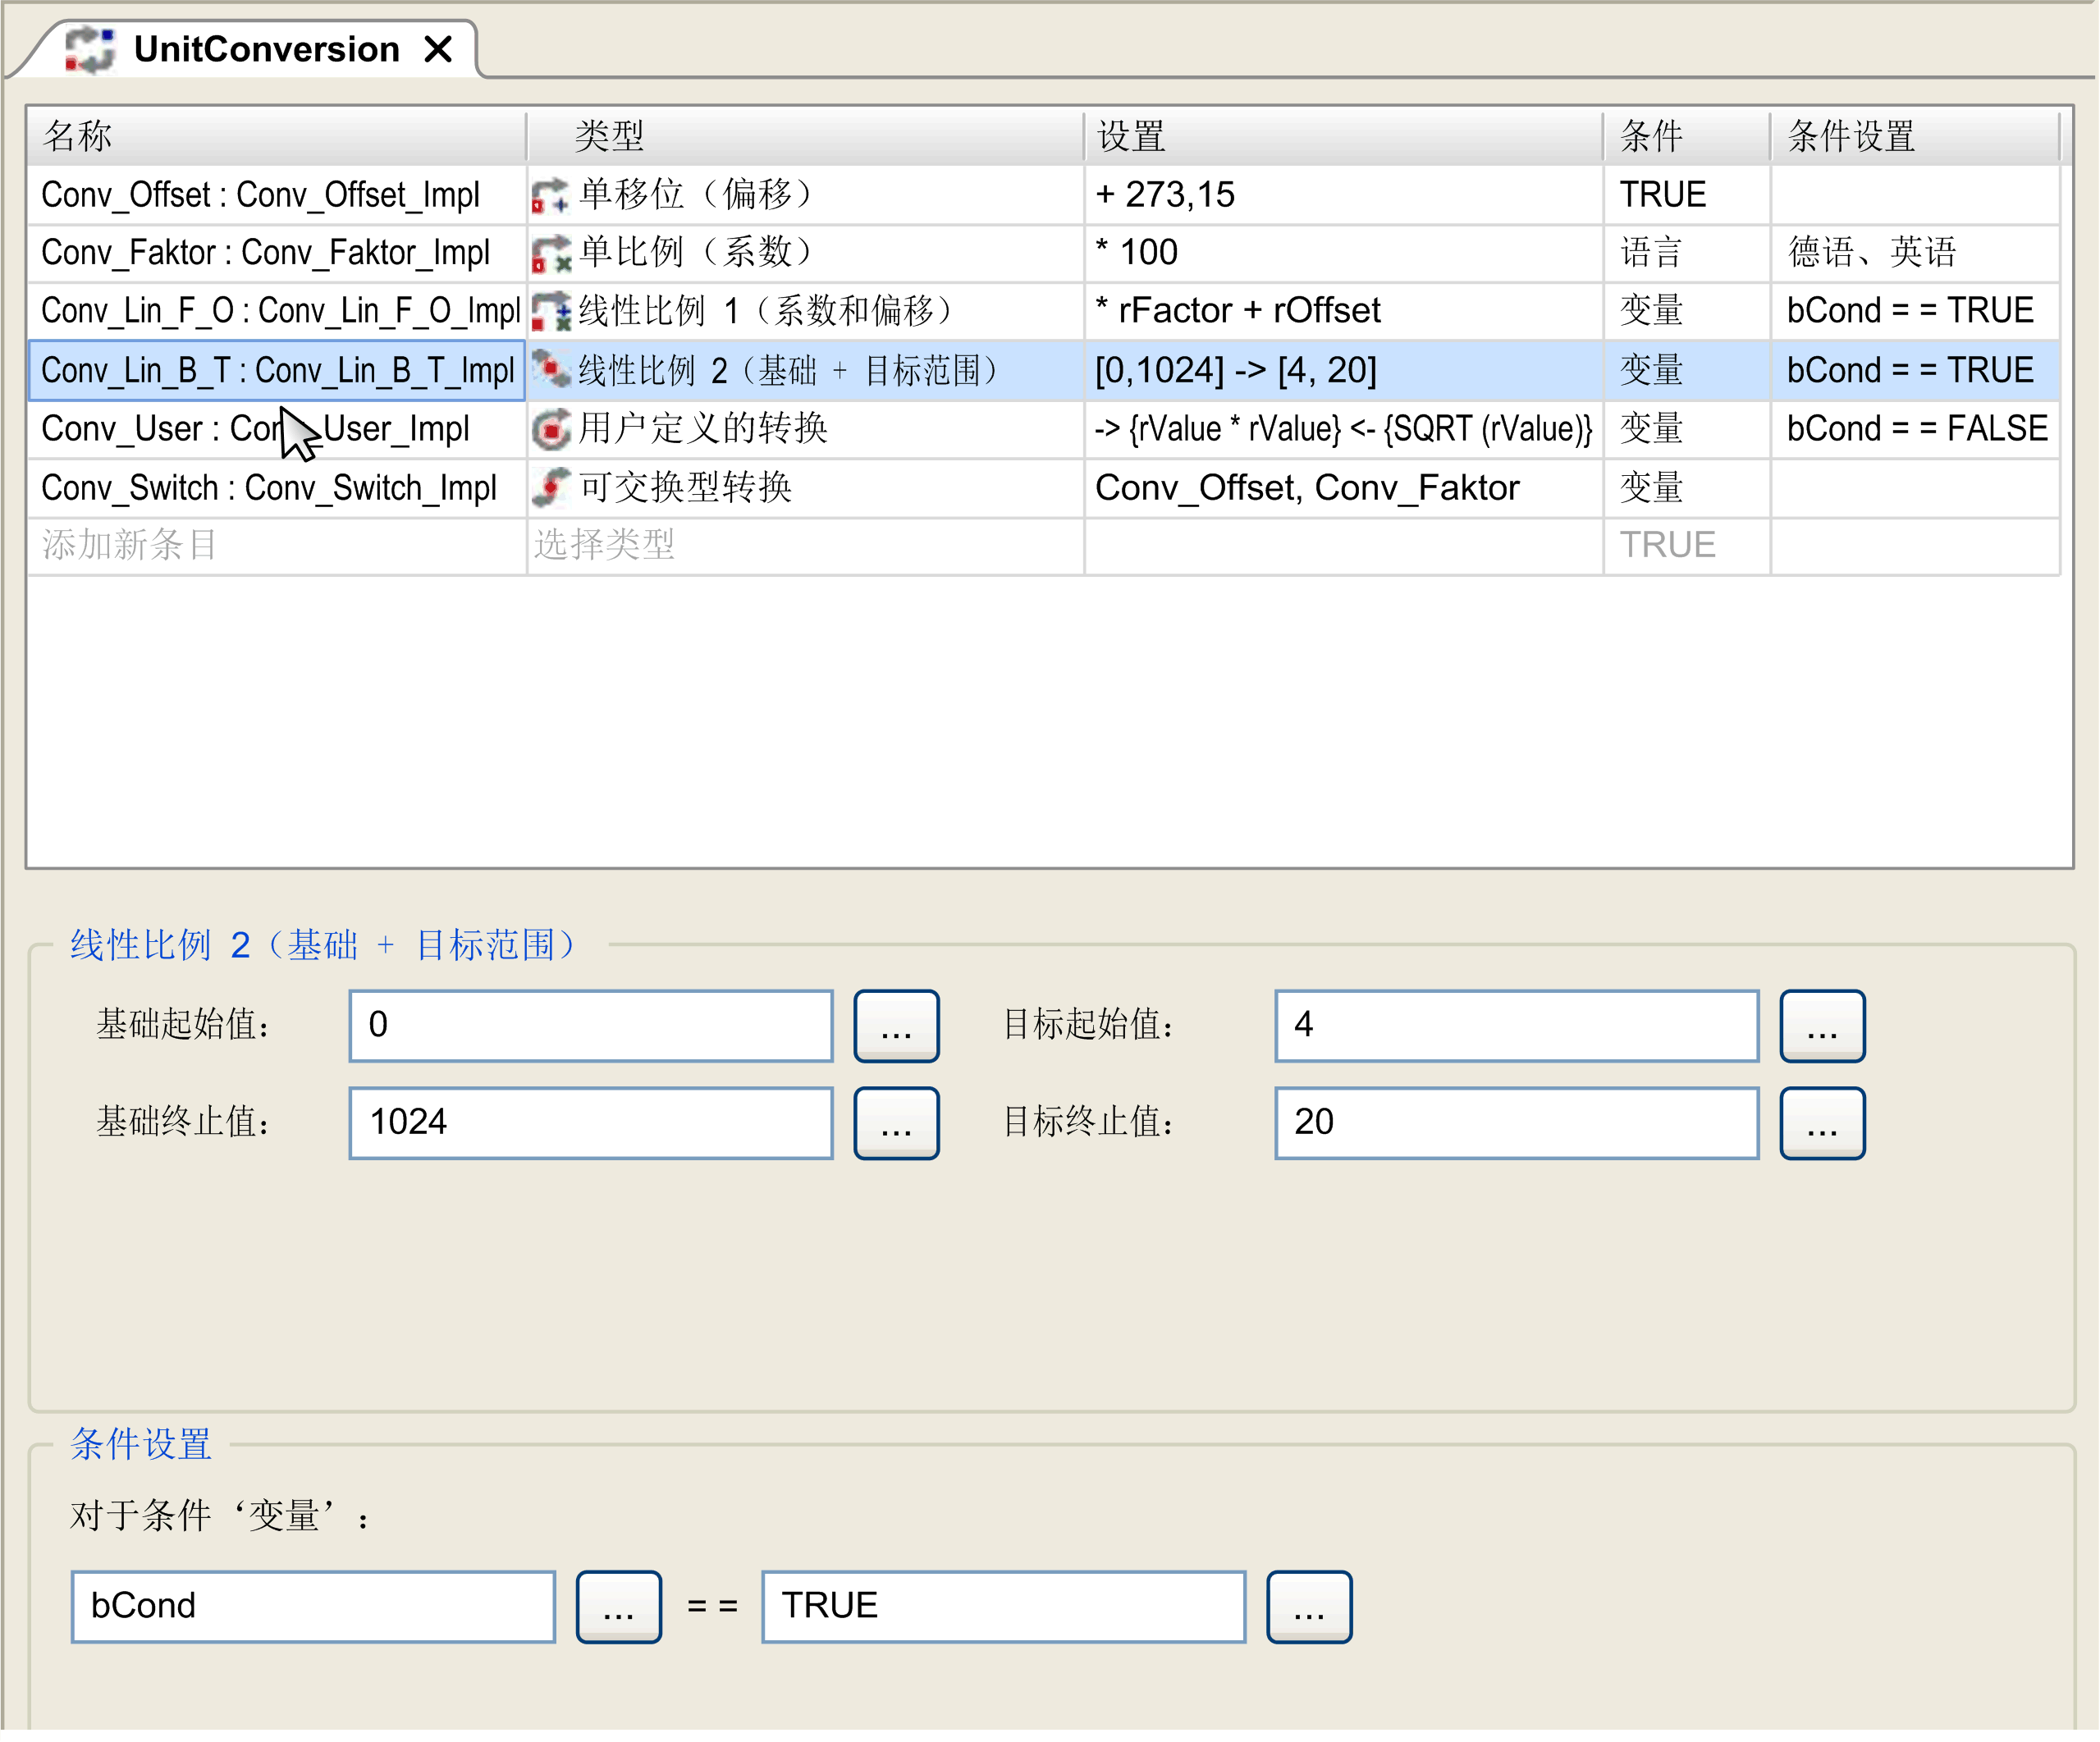
Task: Click the 线性比例 1 type icon
Action: click(549, 311)
